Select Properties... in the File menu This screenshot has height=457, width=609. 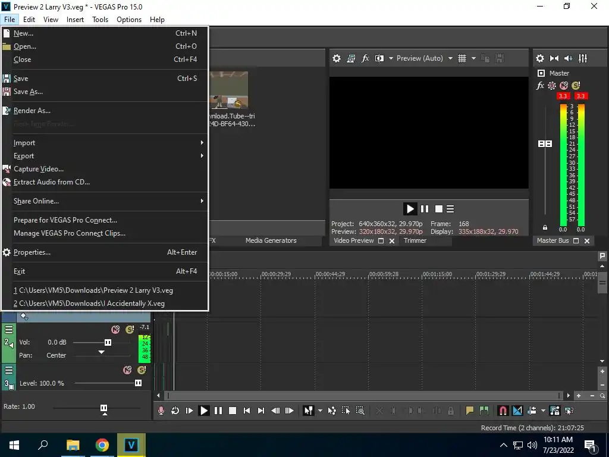click(105, 252)
